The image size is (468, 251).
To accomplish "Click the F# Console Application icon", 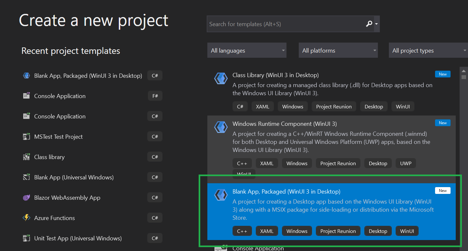I will click(26, 96).
